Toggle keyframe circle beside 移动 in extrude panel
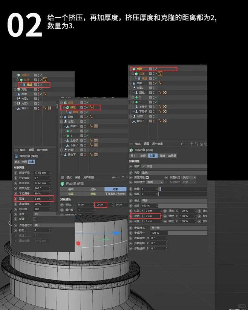Image resolution: width=248 pixels, height=310 pixels. point(62,205)
